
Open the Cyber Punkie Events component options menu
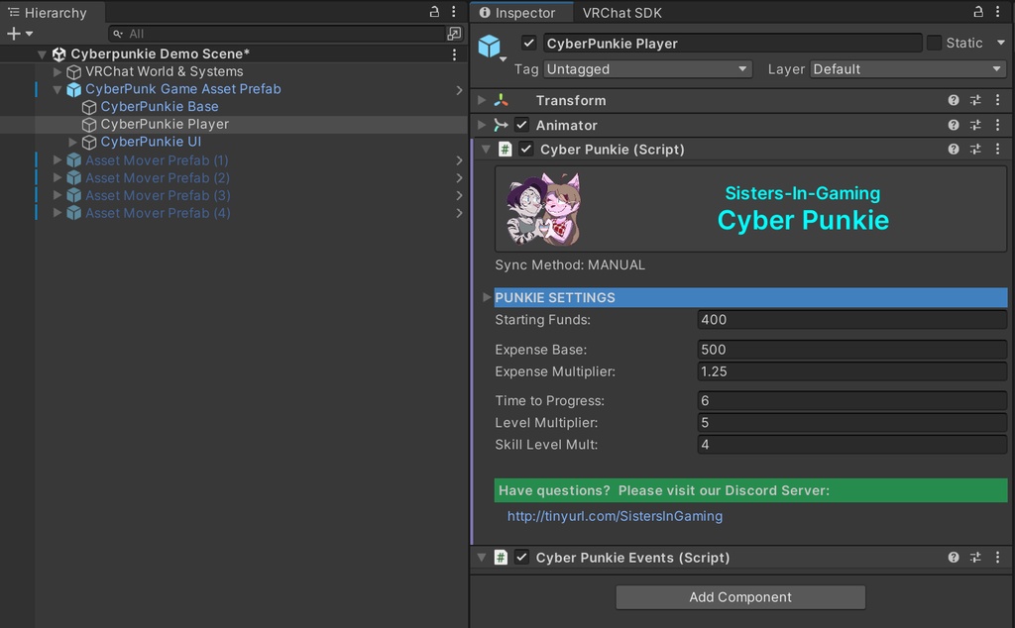(999, 558)
